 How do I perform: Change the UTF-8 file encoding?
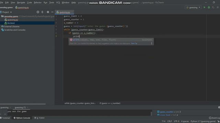176,121
